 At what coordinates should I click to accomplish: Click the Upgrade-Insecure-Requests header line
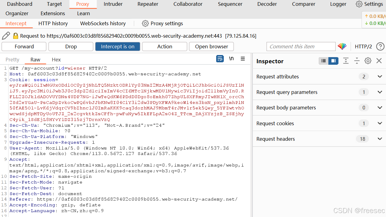pyautogui.click(x=52, y=143)
